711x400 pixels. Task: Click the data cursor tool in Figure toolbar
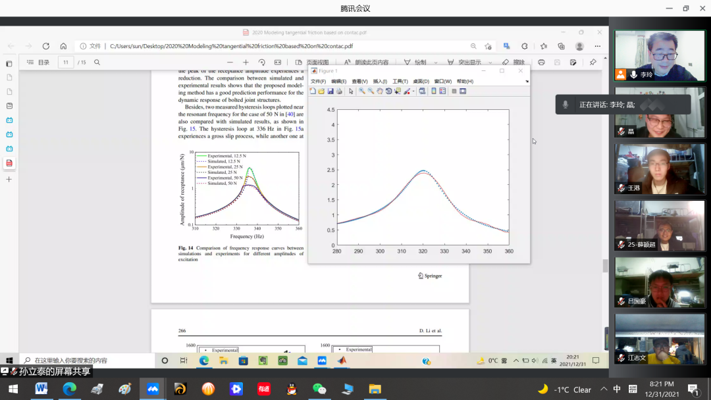398,91
